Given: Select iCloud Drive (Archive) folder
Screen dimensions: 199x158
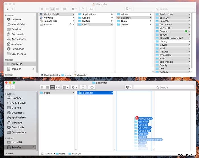Looking at the screenshot, I should point(173,38).
